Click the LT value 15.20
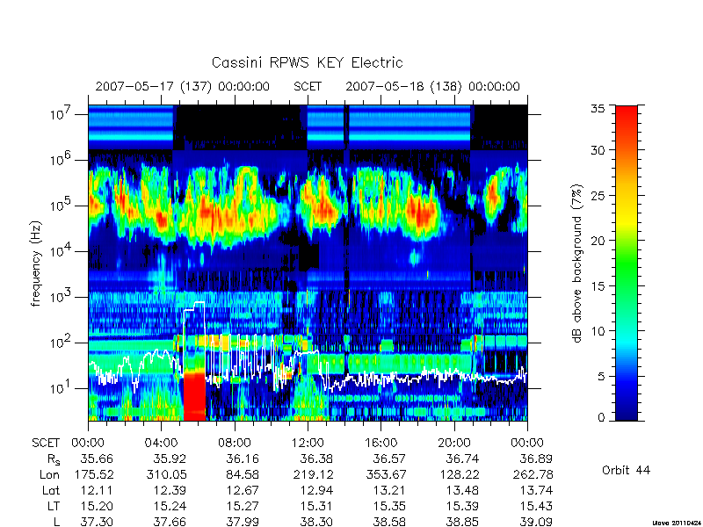The height and width of the screenshot is (527, 703). pos(97,507)
